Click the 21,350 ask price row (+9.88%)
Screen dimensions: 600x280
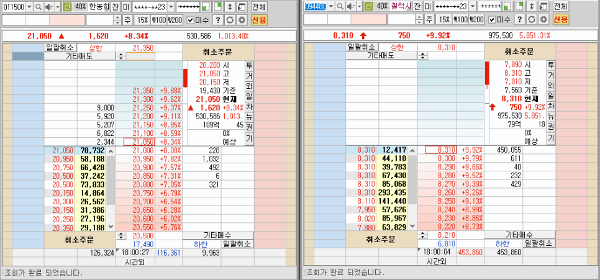click(135, 90)
